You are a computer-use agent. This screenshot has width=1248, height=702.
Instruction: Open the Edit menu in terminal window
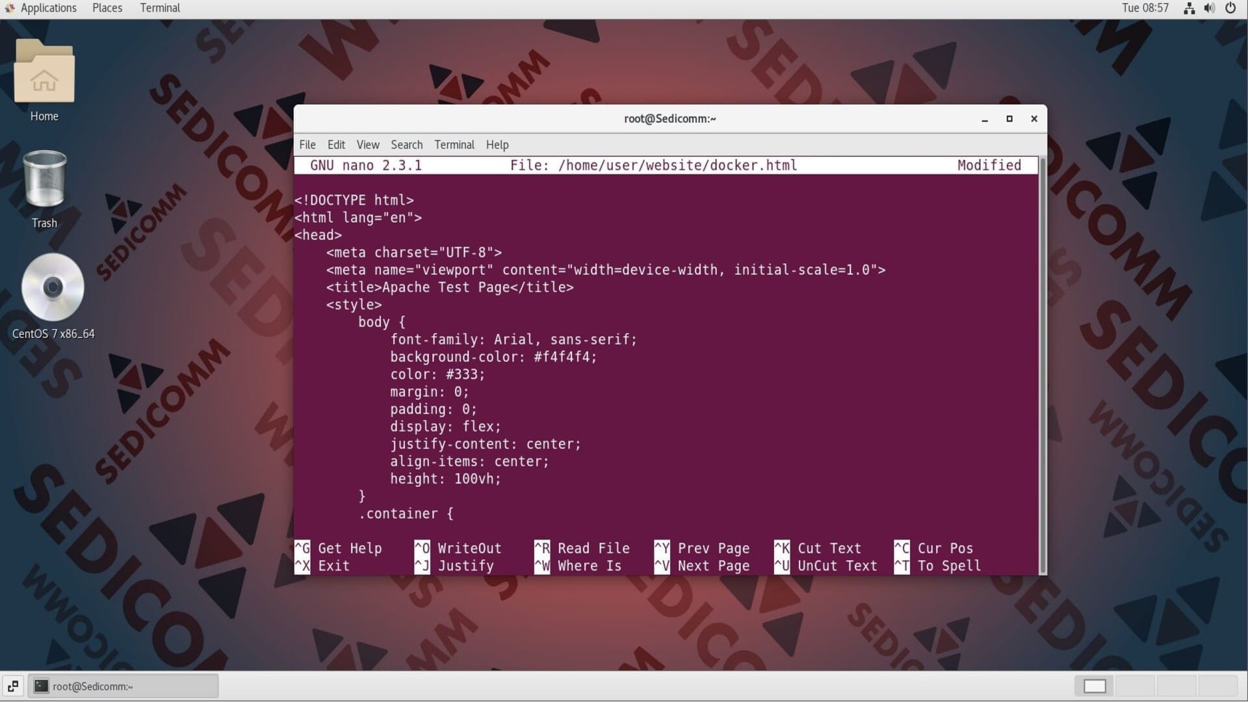336,145
